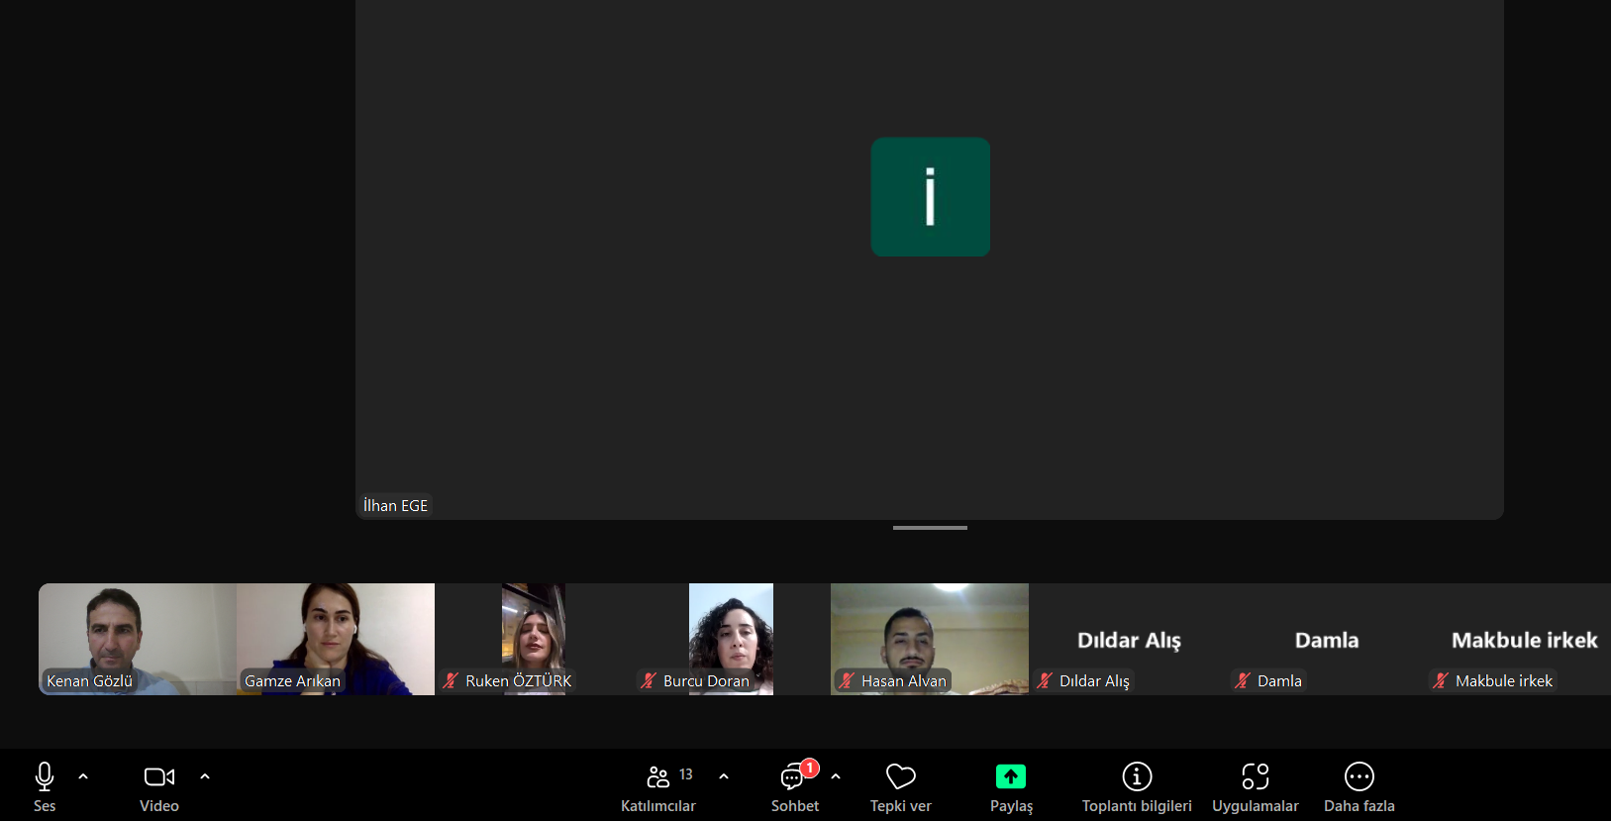The height and width of the screenshot is (822, 1611).
Task: Expand audio options arrow beside Ses
Action: pyautogui.click(x=83, y=776)
